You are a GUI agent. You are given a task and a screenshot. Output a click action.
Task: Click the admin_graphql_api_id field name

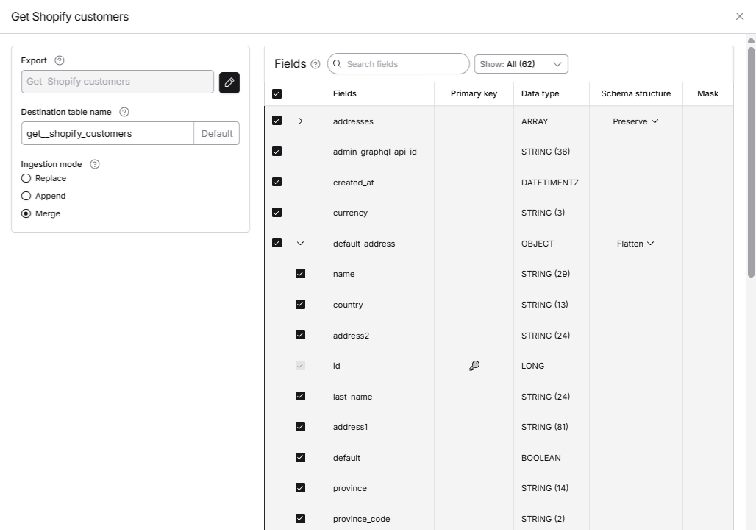(374, 152)
